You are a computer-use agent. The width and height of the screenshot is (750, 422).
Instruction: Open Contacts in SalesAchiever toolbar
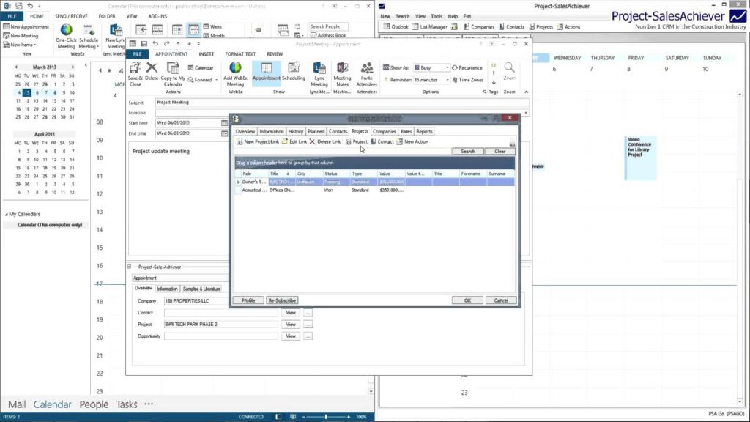click(x=511, y=27)
